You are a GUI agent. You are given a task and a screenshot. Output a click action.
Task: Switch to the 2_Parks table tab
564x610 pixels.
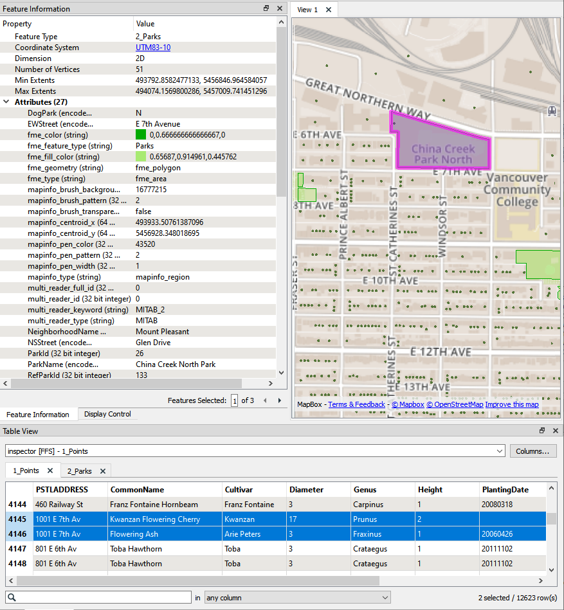(80, 471)
